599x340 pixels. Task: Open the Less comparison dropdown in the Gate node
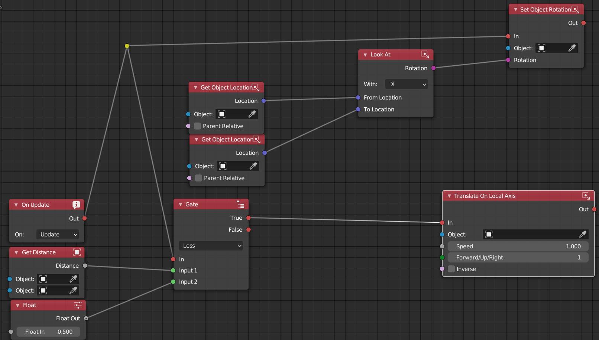tap(210, 245)
